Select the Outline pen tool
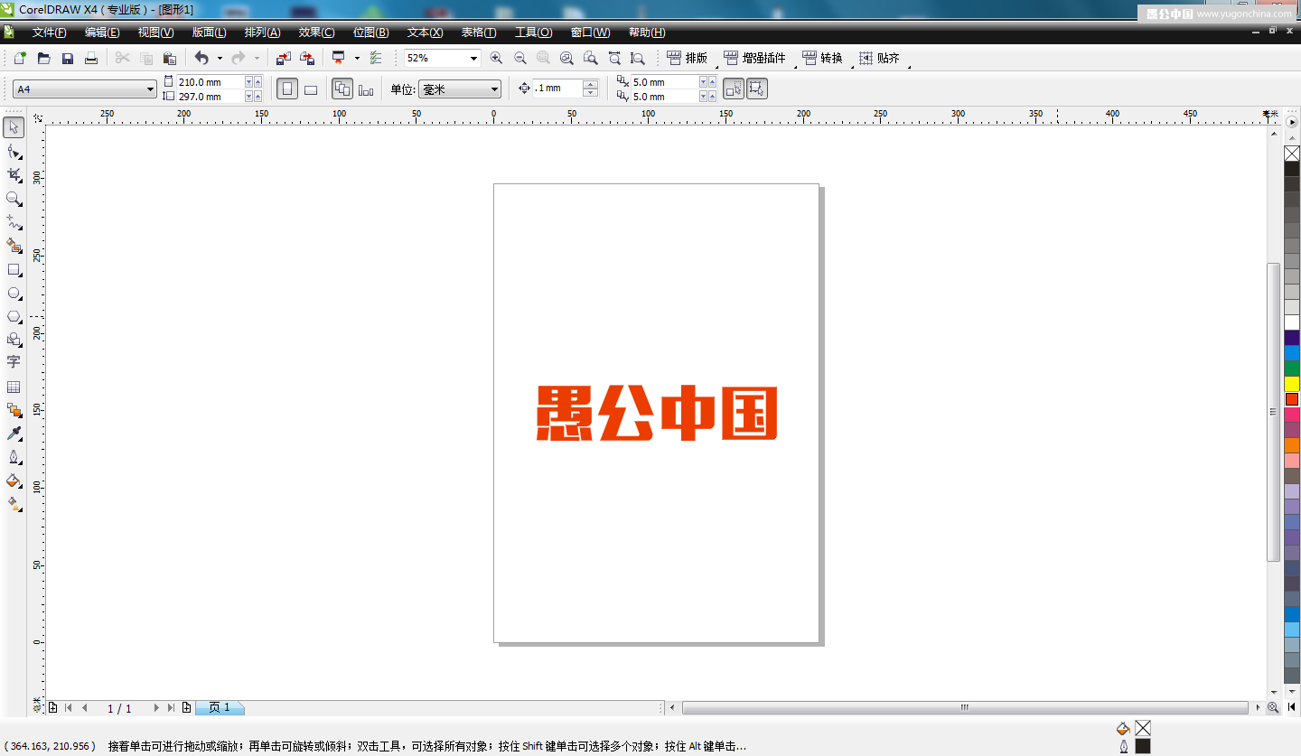The width and height of the screenshot is (1301, 756). click(14, 457)
